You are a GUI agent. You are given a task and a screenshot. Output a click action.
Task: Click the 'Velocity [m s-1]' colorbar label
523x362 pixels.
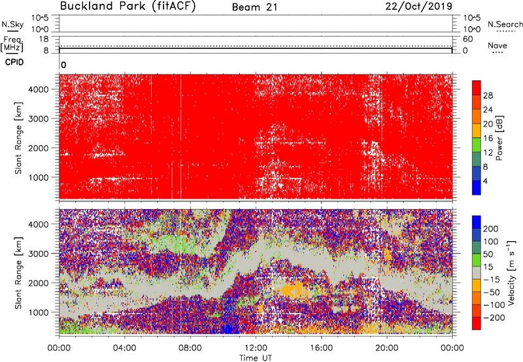pos(511,273)
